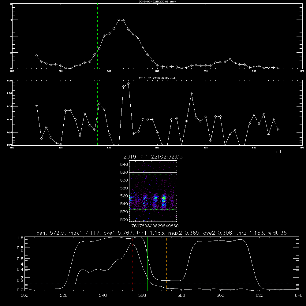
Task: Click the highest peak diamond in dusk plot
Action: [128, 84]
